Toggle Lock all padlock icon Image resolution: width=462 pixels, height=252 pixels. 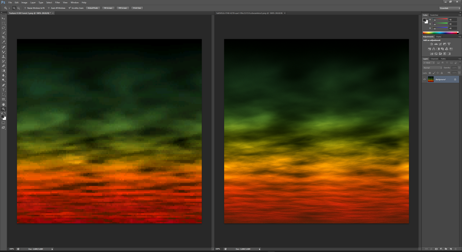442,73
